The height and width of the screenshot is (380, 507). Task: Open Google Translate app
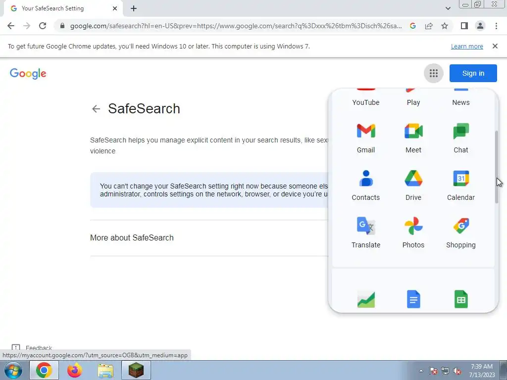366,233
